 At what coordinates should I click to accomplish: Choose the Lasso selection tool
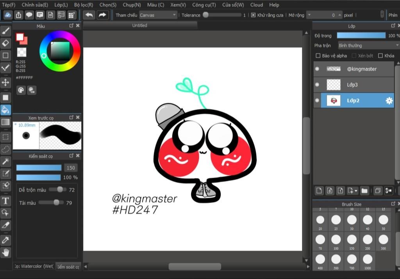[x=5, y=149]
